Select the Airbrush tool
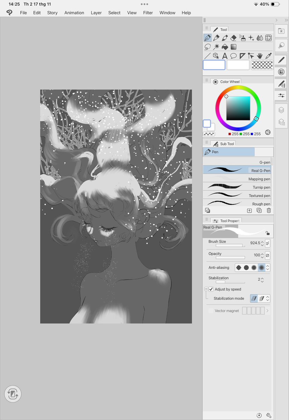The image size is (289, 420). click(243, 37)
